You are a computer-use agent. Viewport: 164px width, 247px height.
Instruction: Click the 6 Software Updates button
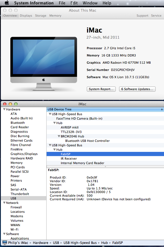coord(137,89)
